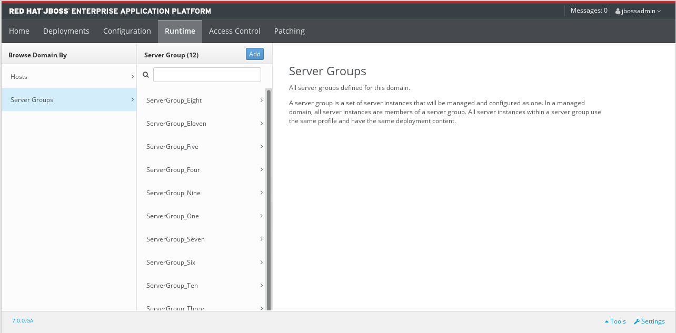676x333 pixels.
Task: Click the 7.0.0.GA version link
Action: 23,320
